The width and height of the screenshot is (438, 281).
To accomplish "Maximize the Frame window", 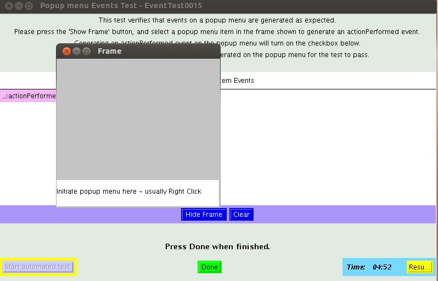I will tap(87, 51).
